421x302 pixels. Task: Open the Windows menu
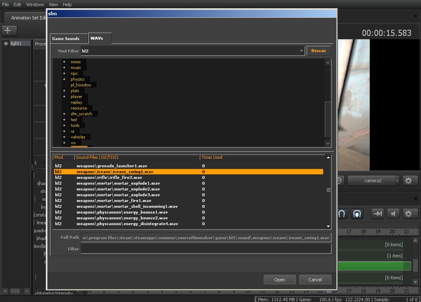pos(35,5)
